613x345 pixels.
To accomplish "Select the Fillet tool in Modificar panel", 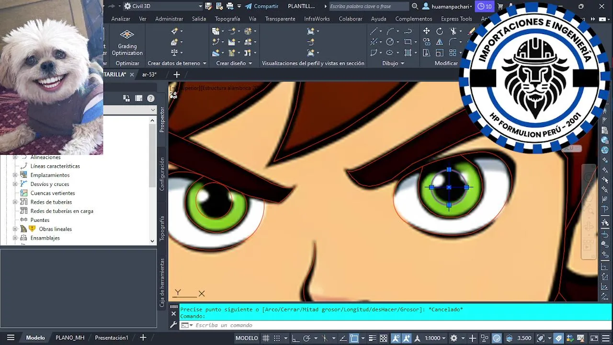I will [x=453, y=42].
